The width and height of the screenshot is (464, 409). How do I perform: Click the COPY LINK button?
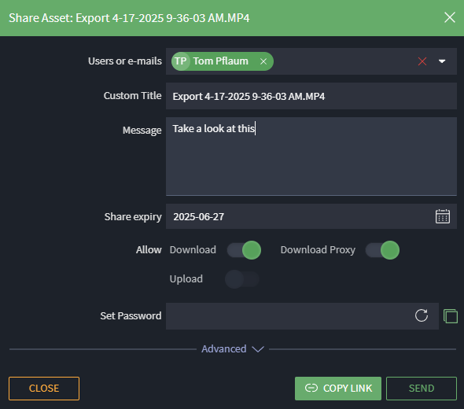pos(338,389)
